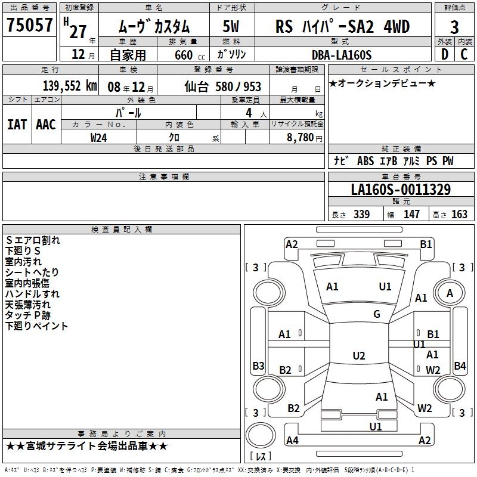
Task: Select the chassis number LA160S-0011329
Action: click(401, 190)
